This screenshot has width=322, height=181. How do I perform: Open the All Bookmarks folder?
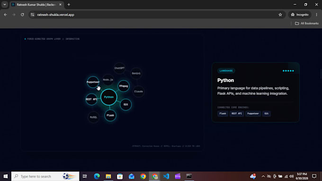pos(307,23)
